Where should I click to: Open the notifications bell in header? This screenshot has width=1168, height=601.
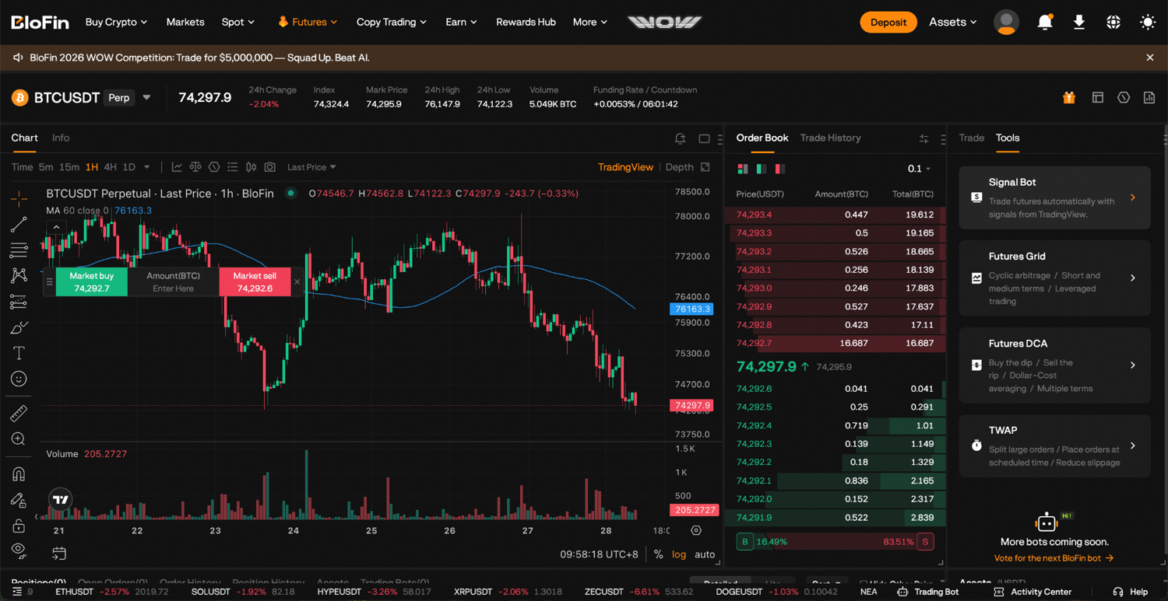1045,23
